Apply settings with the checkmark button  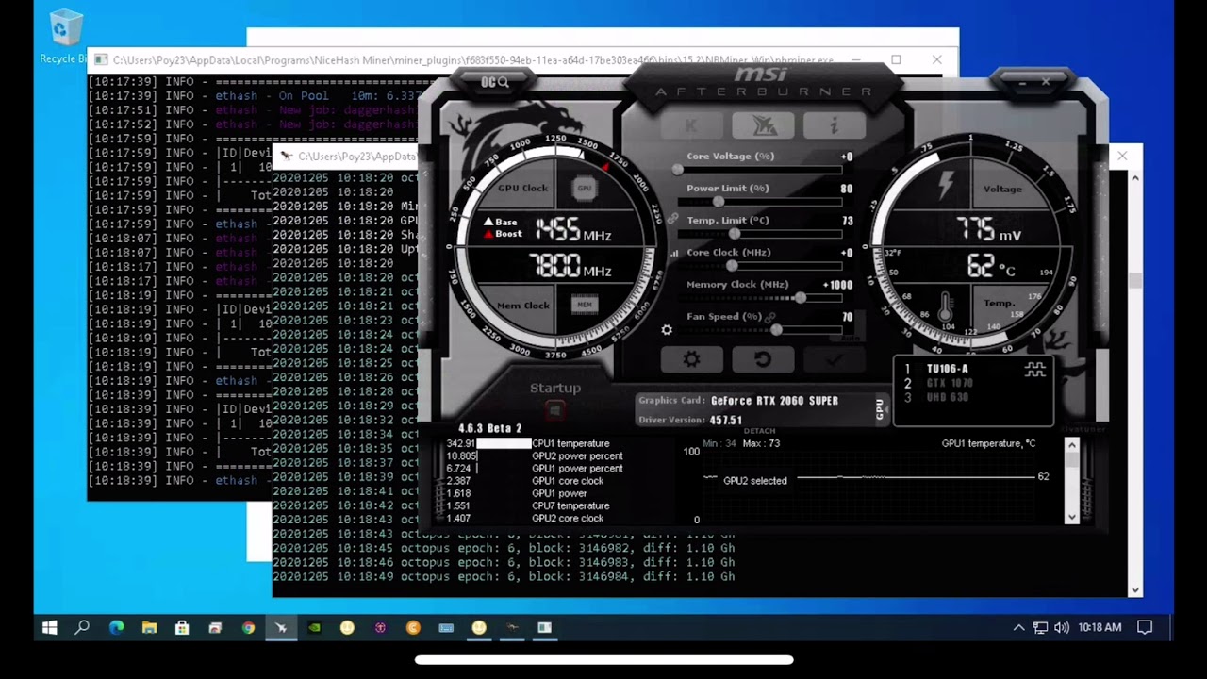click(x=834, y=359)
